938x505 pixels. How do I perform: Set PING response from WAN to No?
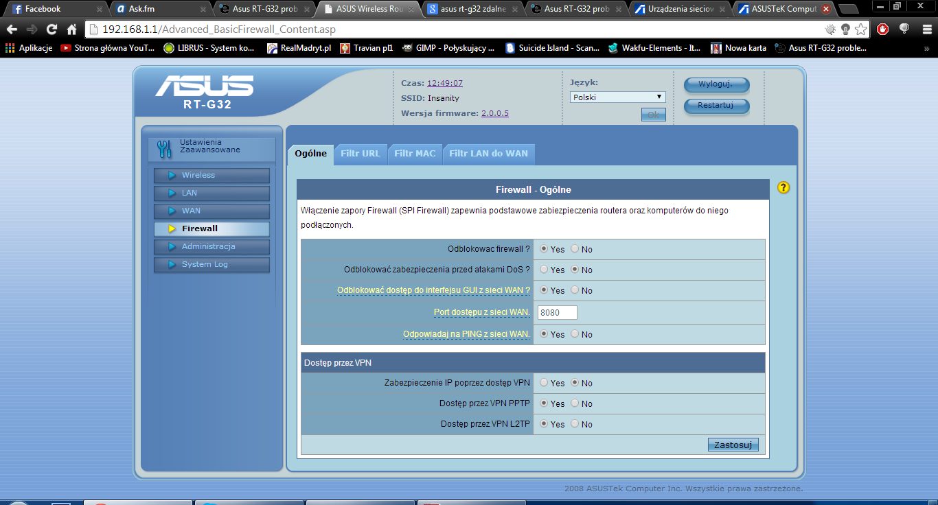click(575, 334)
